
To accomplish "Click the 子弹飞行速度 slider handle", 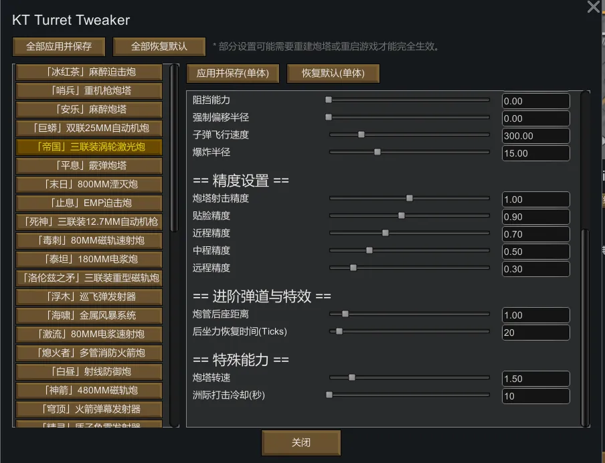I will coord(361,134).
